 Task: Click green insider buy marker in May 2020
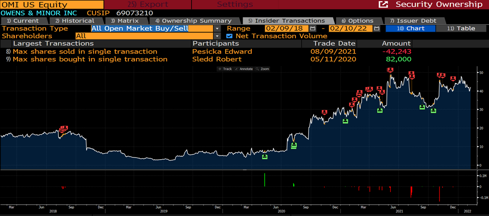click(x=265, y=157)
